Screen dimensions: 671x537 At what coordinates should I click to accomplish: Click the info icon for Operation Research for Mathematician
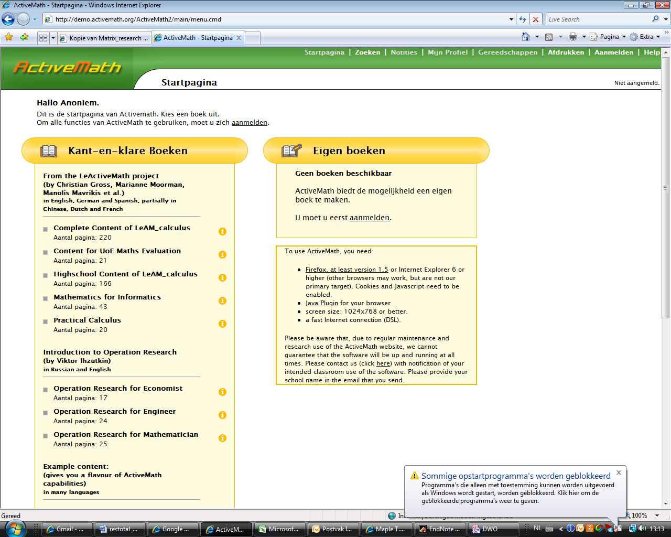[222, 438]
